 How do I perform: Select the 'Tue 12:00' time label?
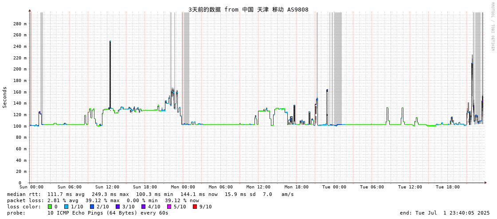pyautogui.click(x=410, y=187)
